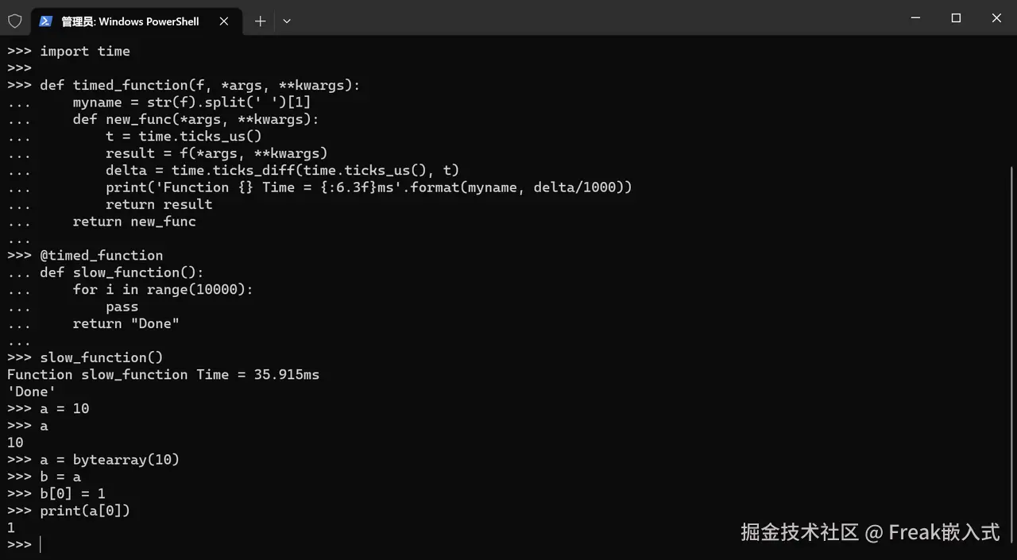Click the 'import time' line
The width and height of the screenshot is (1017, 560).
[x=85, y=51]
